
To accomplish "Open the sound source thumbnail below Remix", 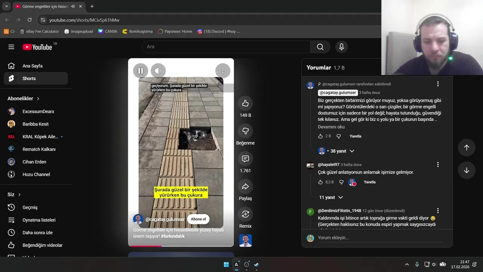I will (x=245, y=241).
